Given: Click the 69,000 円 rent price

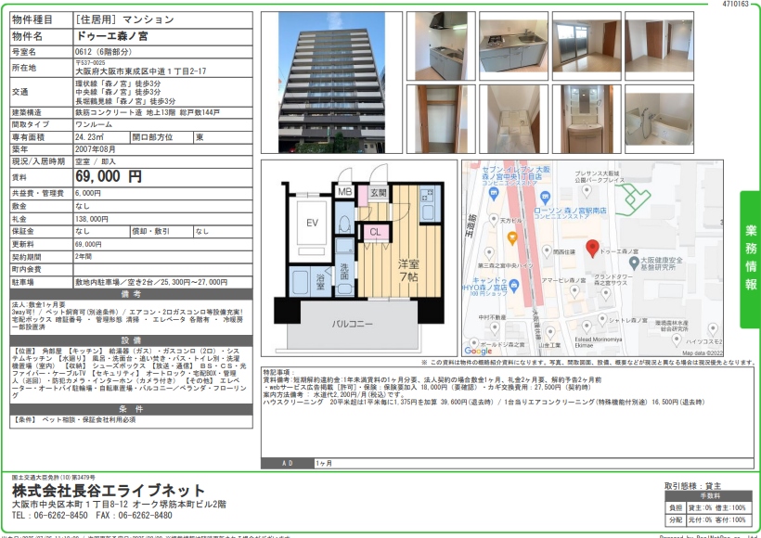Looking at the screenshot, I should pyautogui.click(x=109, y=175).
